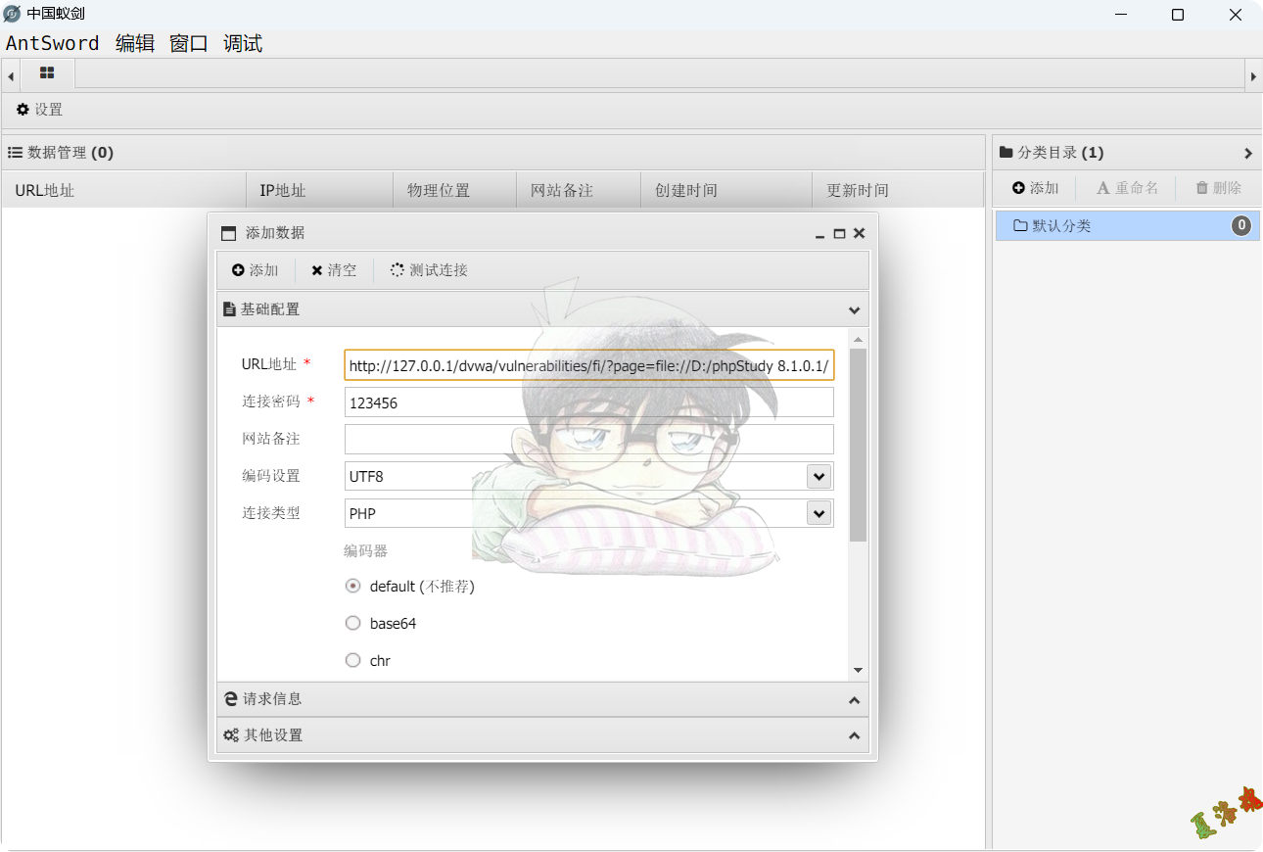
Task: Open the 窗口 menu
Action: [x=189, y=43]
